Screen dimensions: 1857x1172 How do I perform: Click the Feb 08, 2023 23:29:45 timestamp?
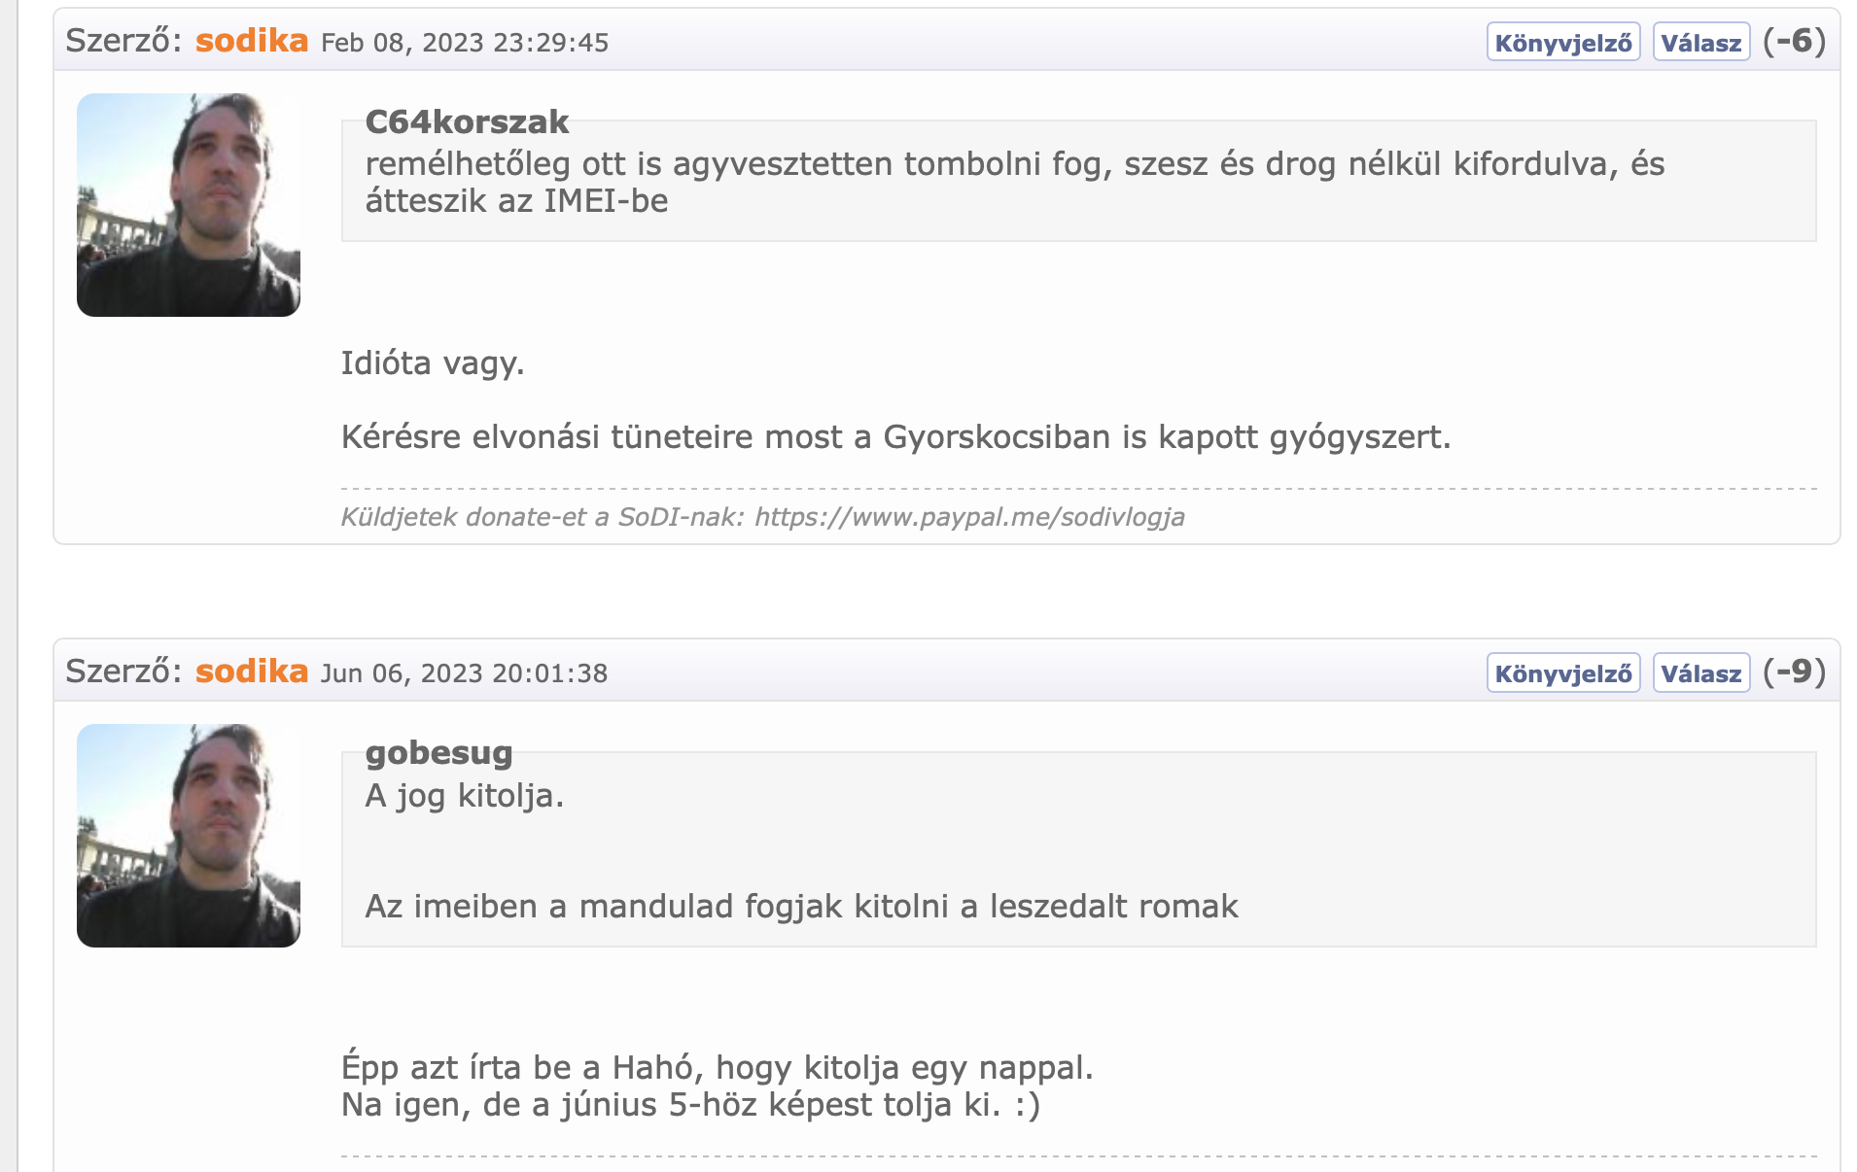tap(465, 43)
